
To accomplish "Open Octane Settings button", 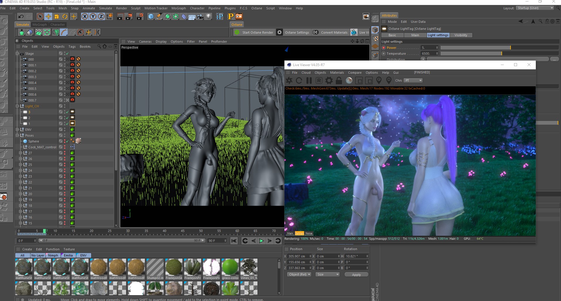I will [x=294, y=32].
